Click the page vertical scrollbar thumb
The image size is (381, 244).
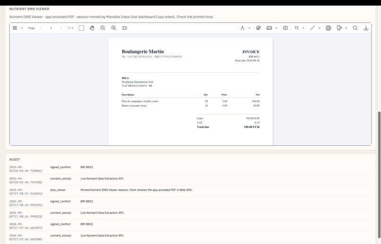pos(379,175)
